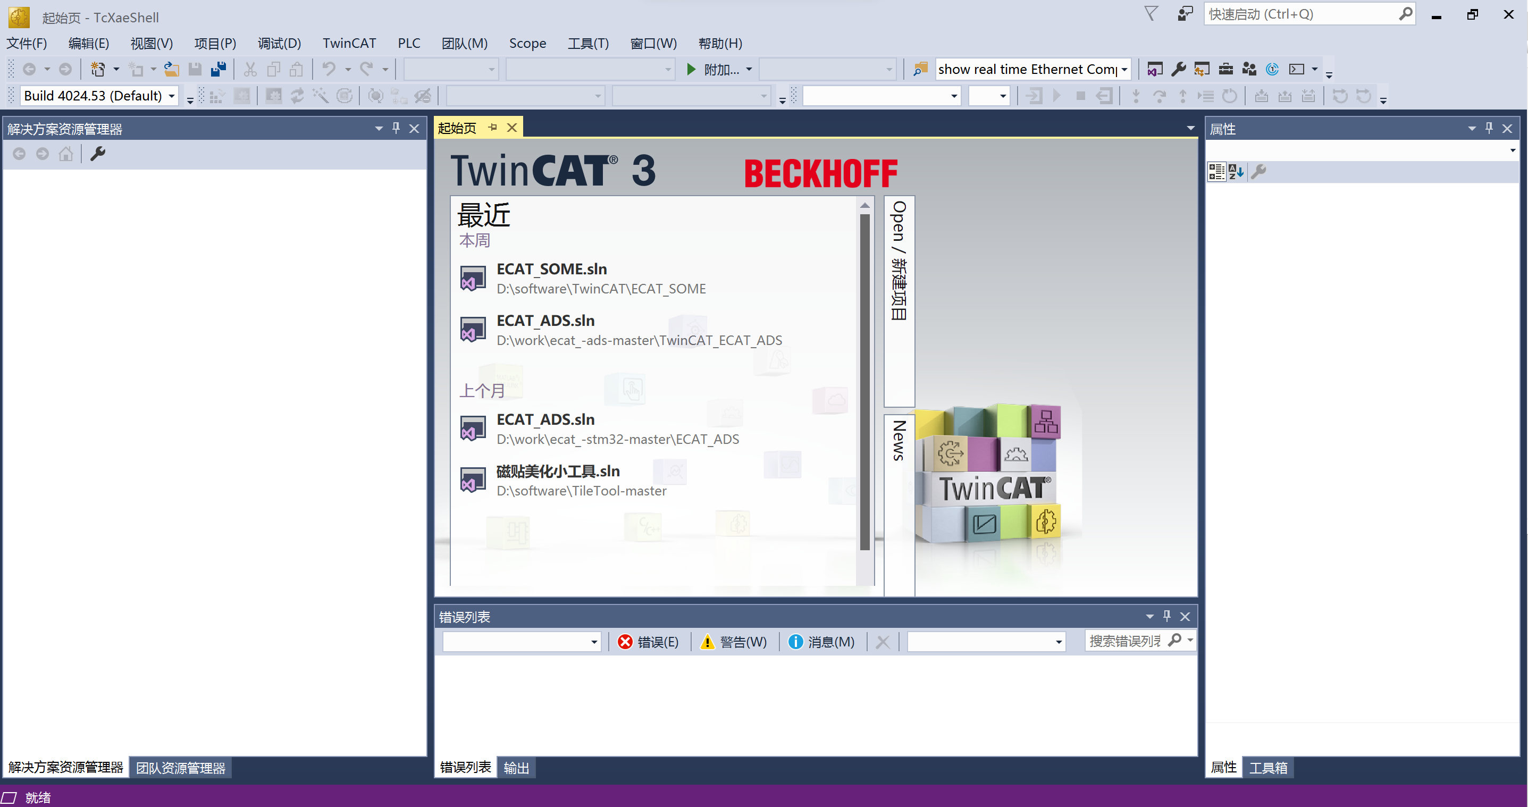
Task: Toggle 警告(W) filter in error list
Action: [734, 642]
